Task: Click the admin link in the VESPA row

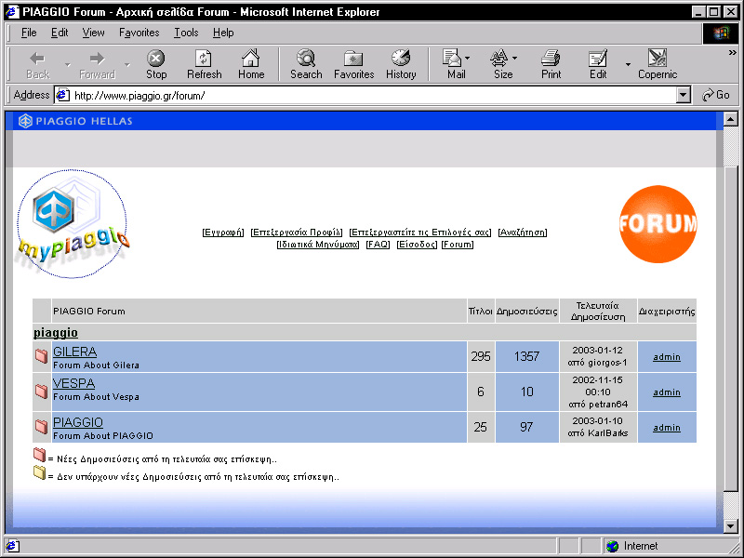Action: (x=667, y=392)
